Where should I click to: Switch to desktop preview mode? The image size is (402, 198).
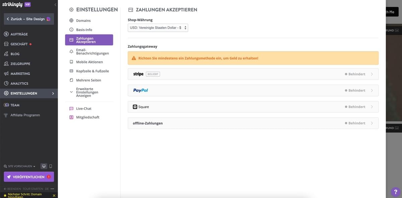(44, 166)
